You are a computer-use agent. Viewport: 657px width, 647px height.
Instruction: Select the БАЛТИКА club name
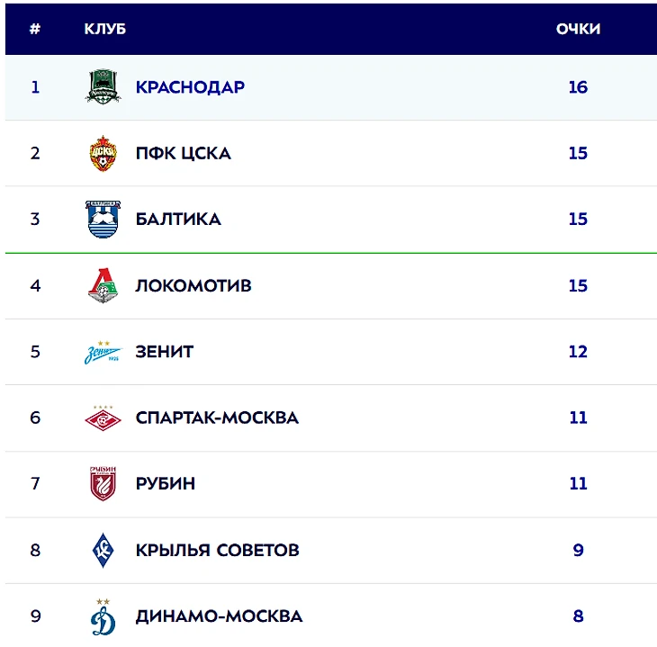click(178, 220)
